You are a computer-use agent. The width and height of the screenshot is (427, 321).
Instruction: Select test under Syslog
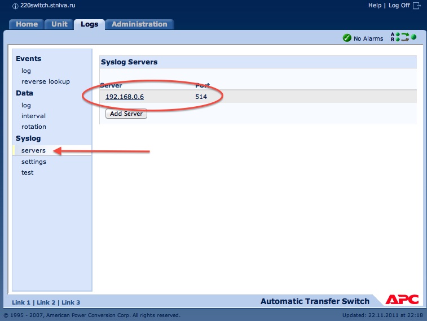(28, 173)
